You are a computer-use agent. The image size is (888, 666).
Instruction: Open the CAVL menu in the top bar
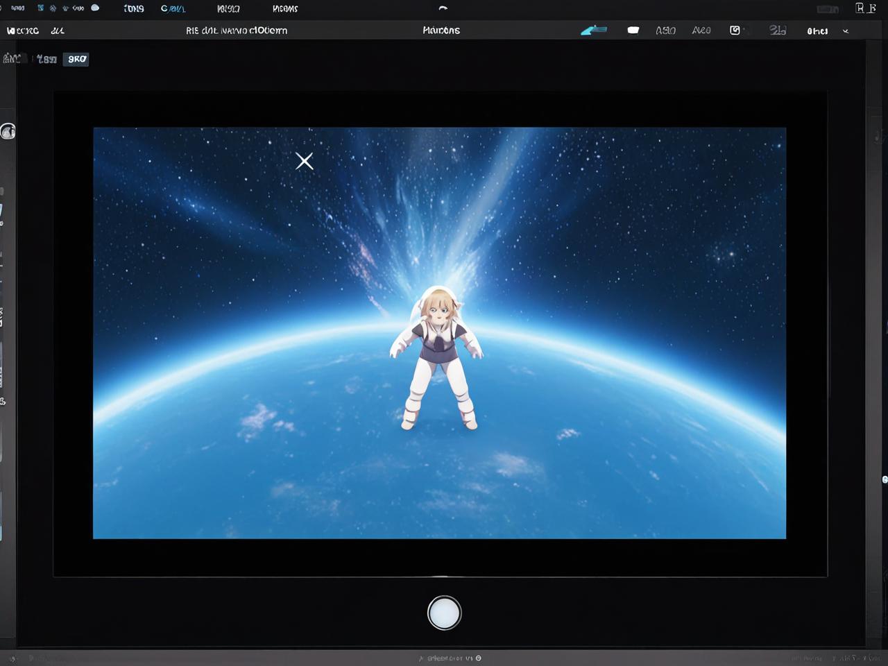[173, 8]
